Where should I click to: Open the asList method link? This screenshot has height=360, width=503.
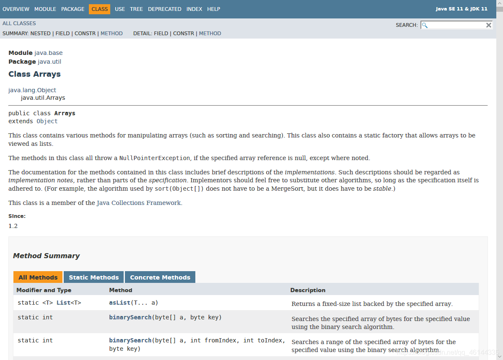[120, 303]
